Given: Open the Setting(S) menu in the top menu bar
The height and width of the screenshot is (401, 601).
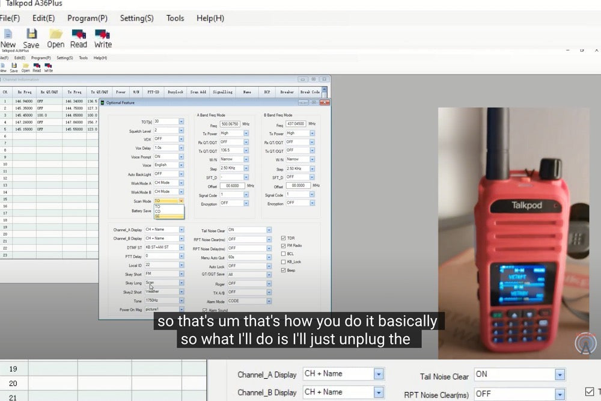Looking at the screenshot, I should [x=136, y=18].
